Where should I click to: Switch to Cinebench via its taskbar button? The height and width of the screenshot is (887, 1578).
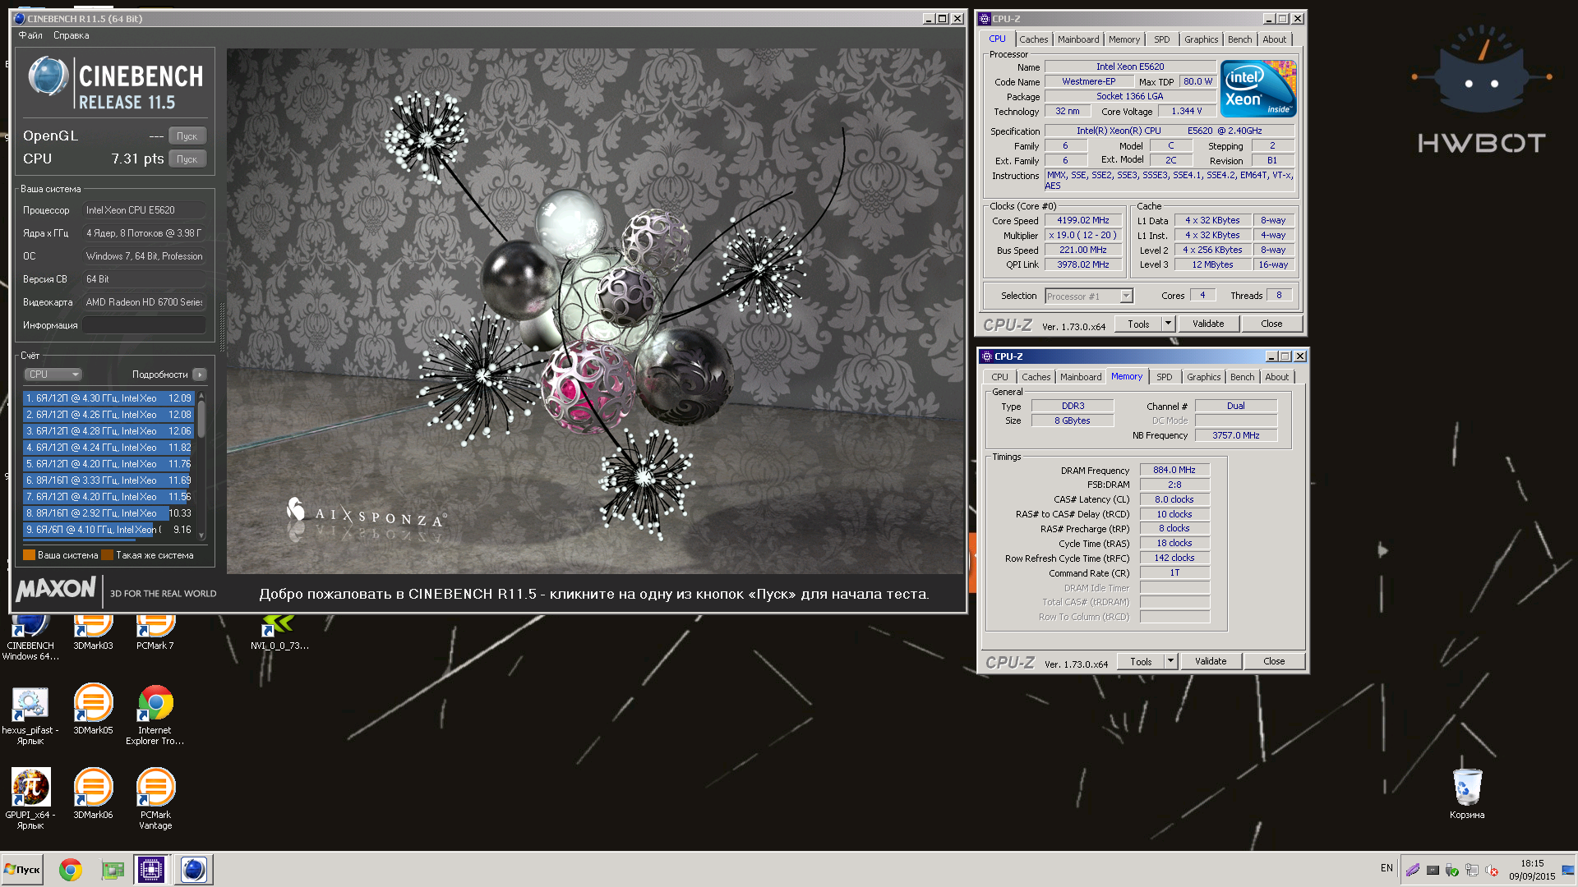(194, 870)
